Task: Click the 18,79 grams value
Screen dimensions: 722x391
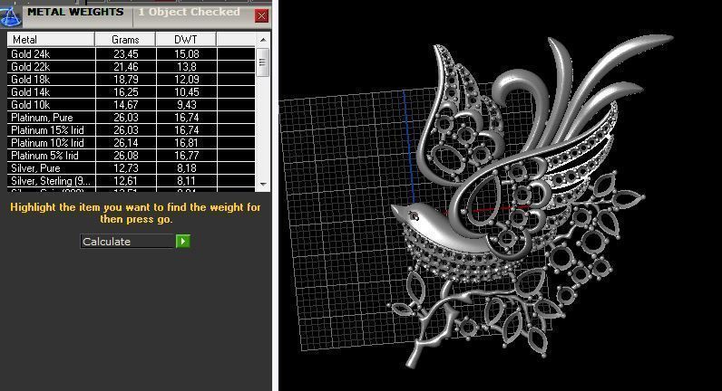Action: click(x=126, y=80)
